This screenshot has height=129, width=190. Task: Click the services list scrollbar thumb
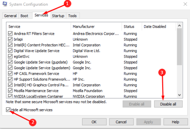click(x=179, y=47)
